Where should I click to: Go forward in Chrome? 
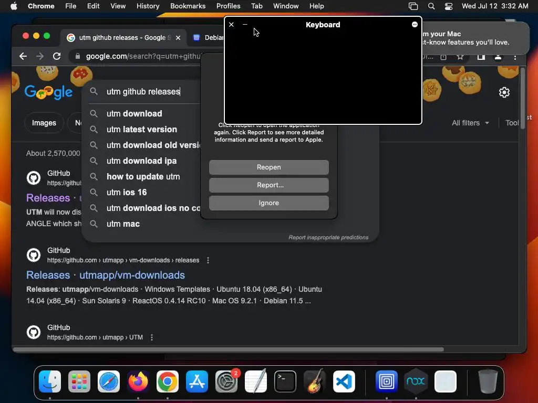point(40,56)
